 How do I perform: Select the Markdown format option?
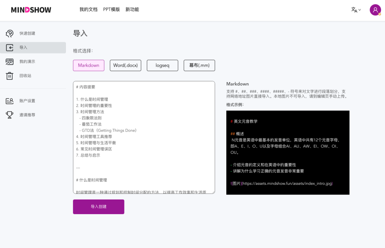[x=89, y=65]
